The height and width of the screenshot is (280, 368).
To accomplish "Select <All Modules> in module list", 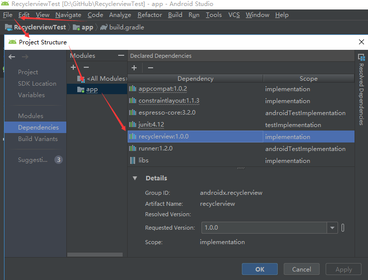I will (x=97, y=79).
